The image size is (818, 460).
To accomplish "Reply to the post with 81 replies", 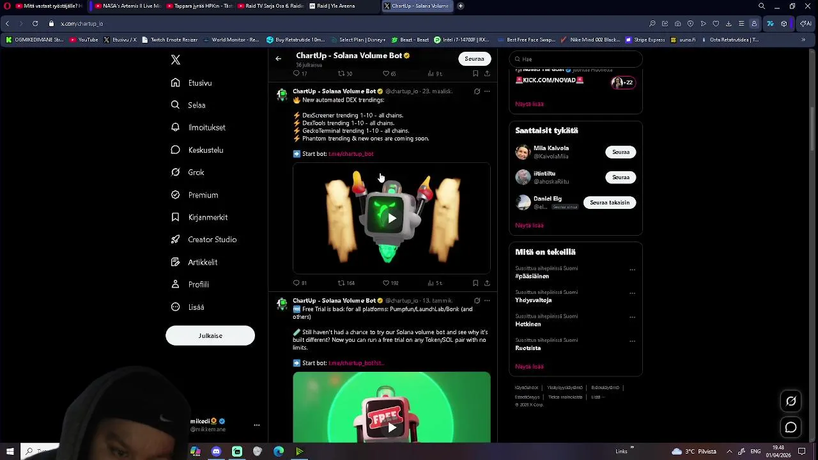I will (x=300, y=283).
